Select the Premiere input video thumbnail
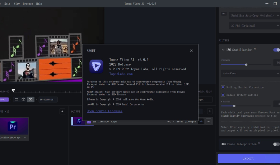This screenshot has height=165, width=280. tap(14, 126)
